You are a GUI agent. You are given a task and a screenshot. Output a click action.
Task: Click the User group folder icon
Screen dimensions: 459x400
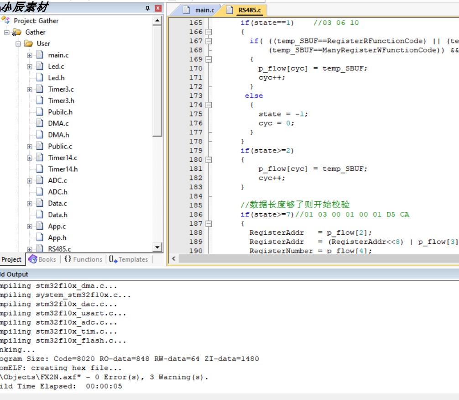click(28, 43)
